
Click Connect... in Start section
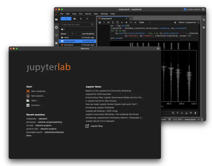(34, 105)
